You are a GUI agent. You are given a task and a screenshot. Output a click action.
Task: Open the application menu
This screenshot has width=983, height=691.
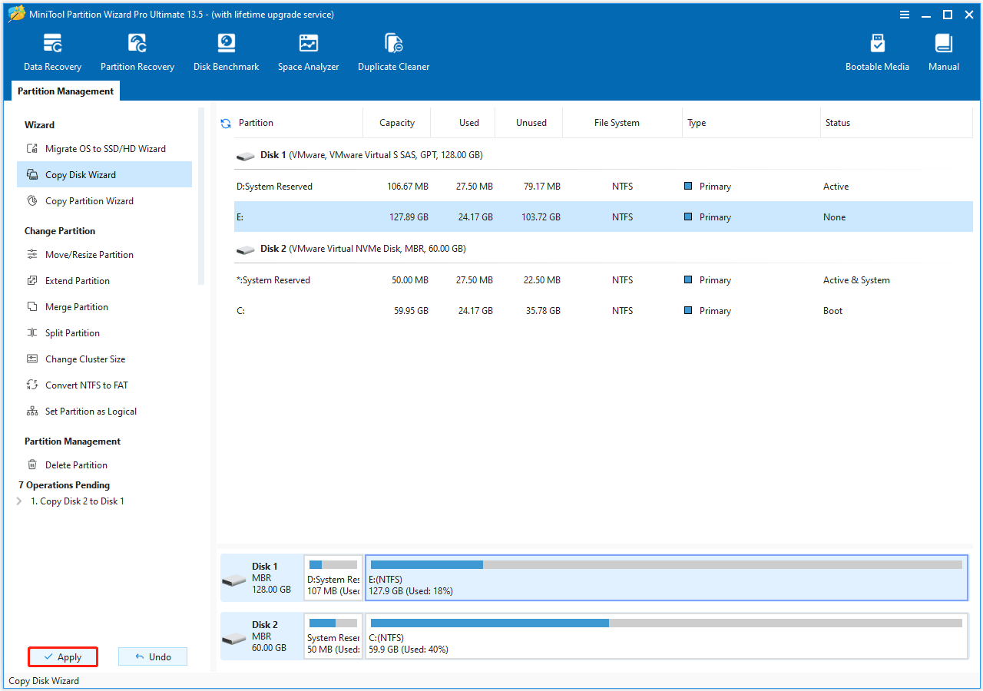[x=905, y=14]
